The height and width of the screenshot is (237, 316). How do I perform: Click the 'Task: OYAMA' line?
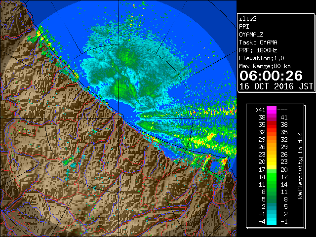258,42
